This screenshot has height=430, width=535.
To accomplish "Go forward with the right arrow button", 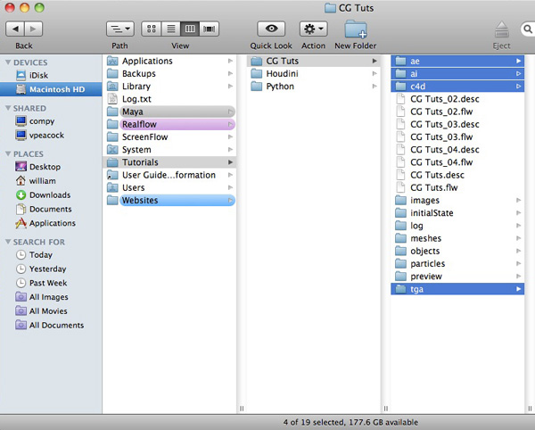I will coord(34,29).
